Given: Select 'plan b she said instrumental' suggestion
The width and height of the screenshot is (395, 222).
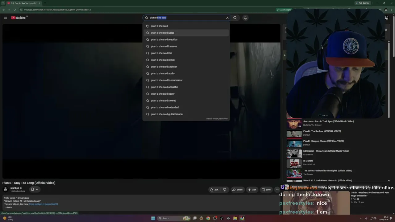Looking at the screenshot, I should tap(186, 80).
